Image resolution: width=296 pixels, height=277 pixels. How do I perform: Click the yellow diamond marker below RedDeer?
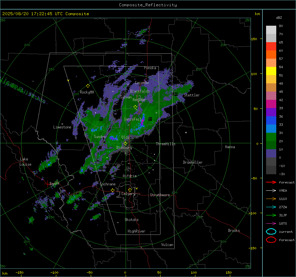tap(135, 107)
